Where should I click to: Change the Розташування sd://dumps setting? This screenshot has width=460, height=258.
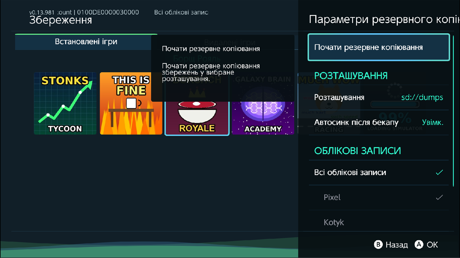[379, 97]
